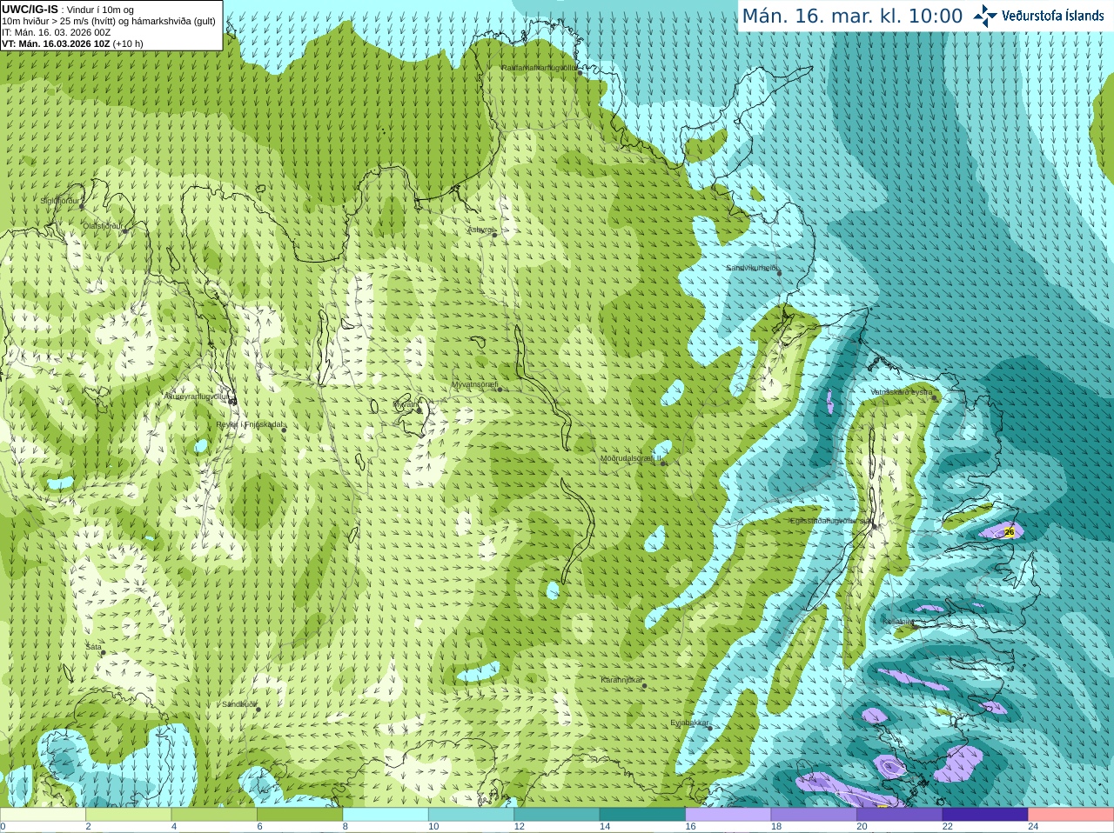Pick the light green 2–4 m/s legend swatch
Screen dimensions: 1114x833
[128, 815]
